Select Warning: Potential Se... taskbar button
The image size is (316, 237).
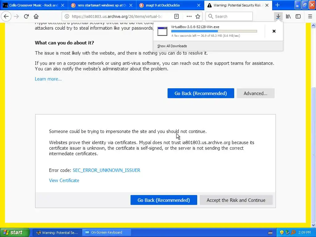click(x=57, y=233)
